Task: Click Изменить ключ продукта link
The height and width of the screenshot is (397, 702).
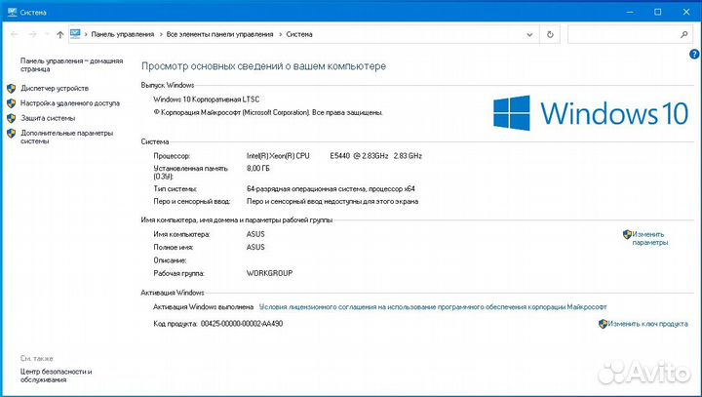Action: (x=647, y=324)
